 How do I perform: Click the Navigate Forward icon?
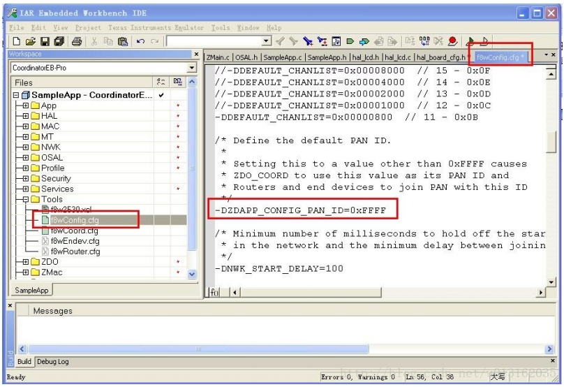click(392, 41)
